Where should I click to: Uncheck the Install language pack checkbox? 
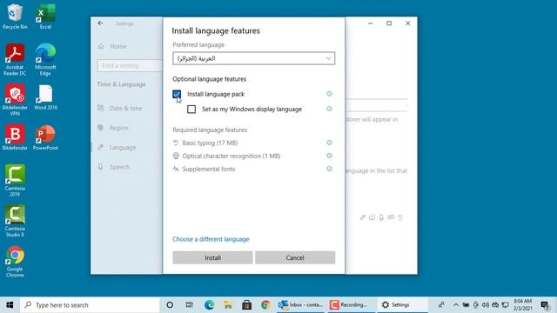click(x=177, y=94)
